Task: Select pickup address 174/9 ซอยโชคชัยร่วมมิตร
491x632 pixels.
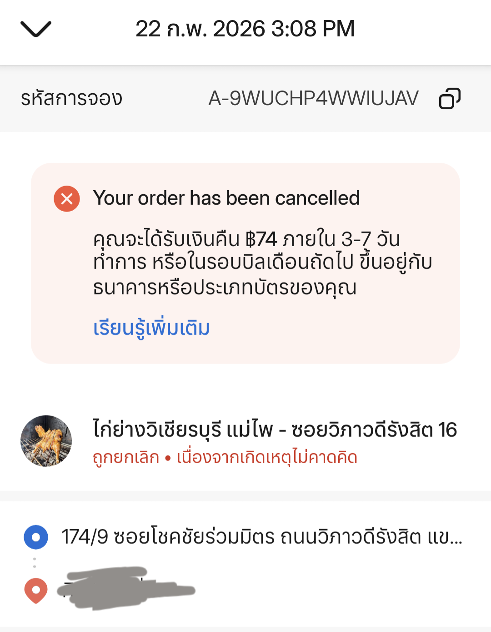Action: (262, 537)
